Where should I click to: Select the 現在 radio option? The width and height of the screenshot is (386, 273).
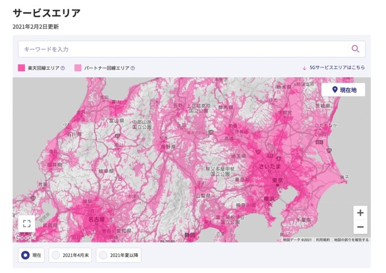tap(31, 255)
